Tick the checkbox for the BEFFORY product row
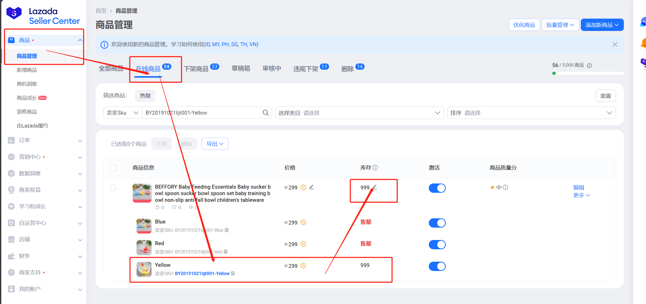This screenshot has width=646, height=304. (113, 188)
